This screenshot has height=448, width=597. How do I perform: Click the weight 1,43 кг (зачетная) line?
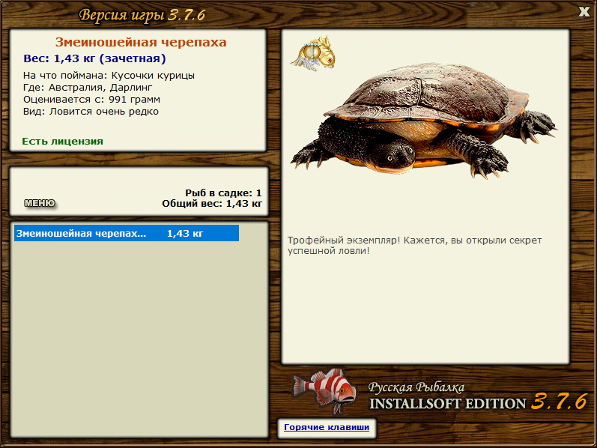(x=94, y=58)
